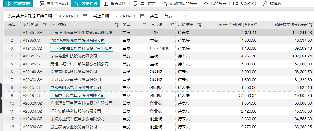
Task: Open 河北华通线缆集团股份有限公司 link
Action: 78,41
